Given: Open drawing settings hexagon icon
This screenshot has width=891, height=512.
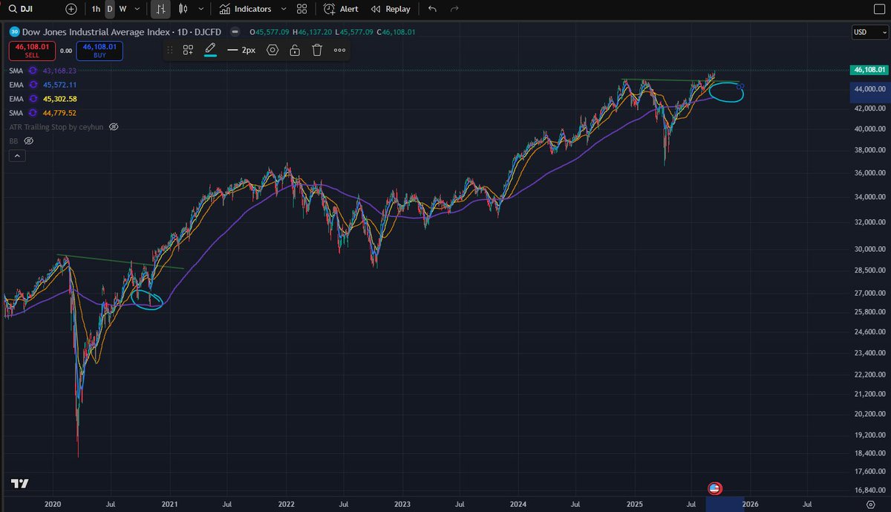Looking at the screenshot, I should (x=272, y=50).
